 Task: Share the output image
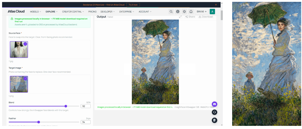point(190,17)
